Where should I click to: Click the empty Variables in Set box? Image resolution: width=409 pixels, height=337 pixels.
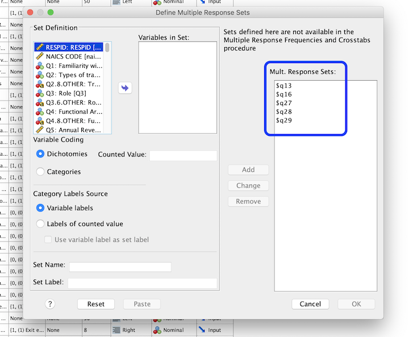[x=178, y=88]
